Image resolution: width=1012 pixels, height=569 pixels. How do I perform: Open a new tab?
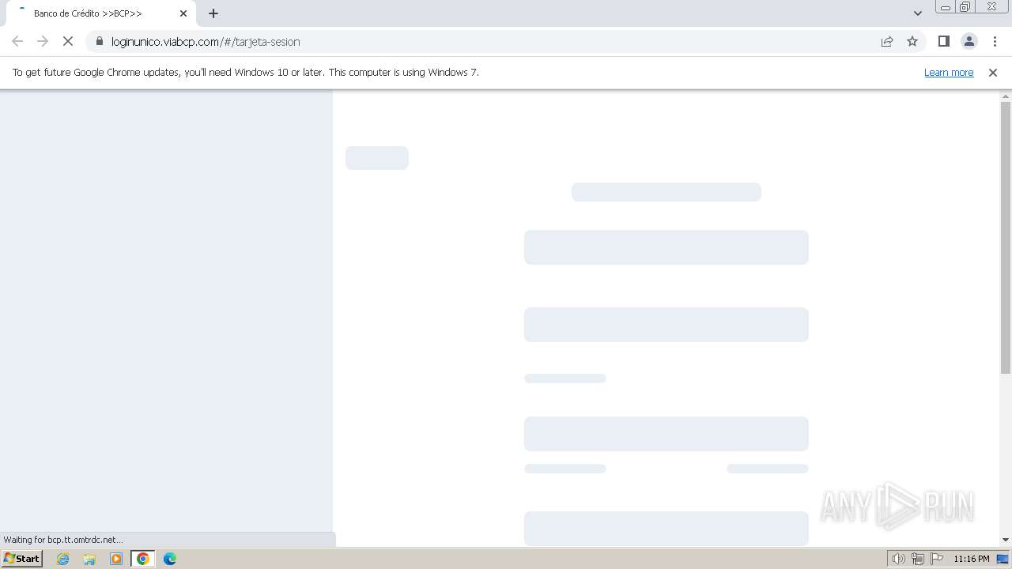click(213, 13)
